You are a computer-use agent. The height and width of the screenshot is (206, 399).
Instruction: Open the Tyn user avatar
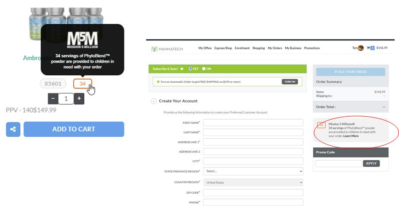[x=361, y=48]
